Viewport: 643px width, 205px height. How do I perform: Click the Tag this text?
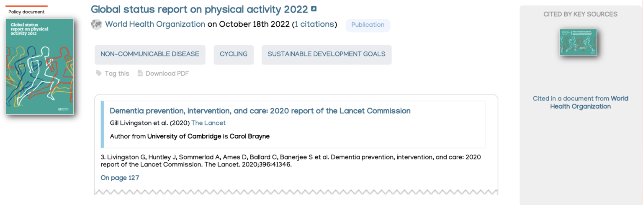tap(117, 74)
